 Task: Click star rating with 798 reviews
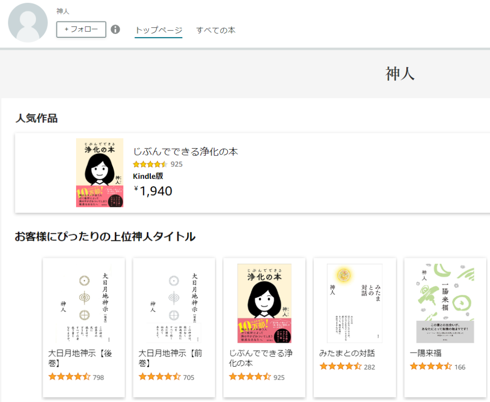[x=69, y=377]
